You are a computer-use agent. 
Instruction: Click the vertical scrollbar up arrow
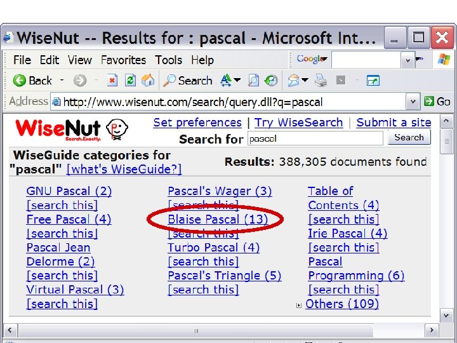coord(446,121)
